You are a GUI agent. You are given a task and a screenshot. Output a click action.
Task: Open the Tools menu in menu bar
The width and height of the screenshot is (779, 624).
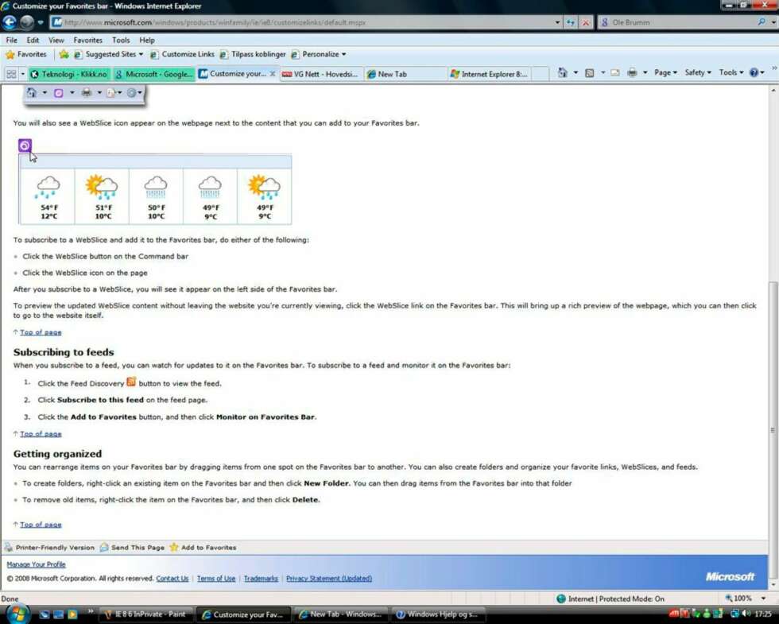(121, 41)
